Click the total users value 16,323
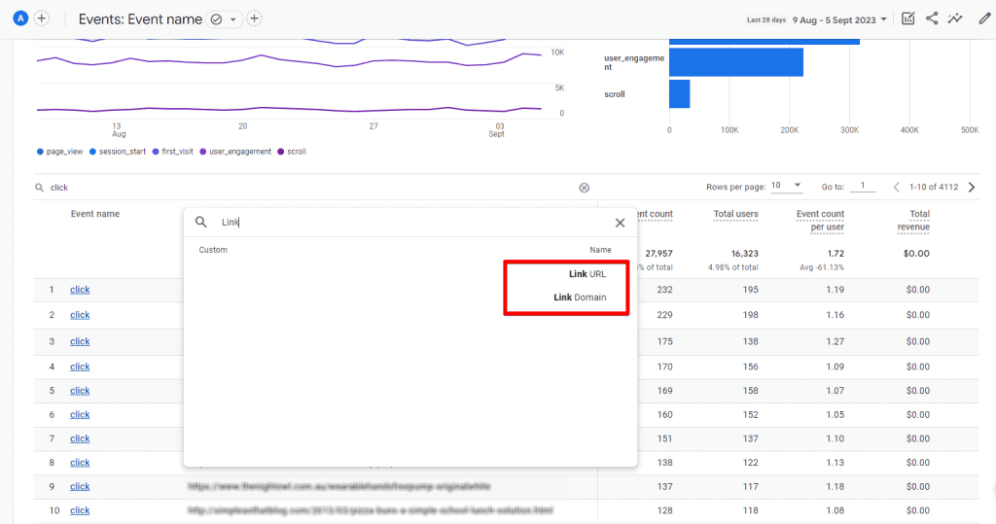Viewport: 996px width, 524px height. click(744, 254)
